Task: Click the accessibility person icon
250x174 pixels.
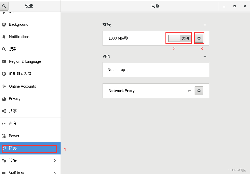Action: (x=4, y=74)
